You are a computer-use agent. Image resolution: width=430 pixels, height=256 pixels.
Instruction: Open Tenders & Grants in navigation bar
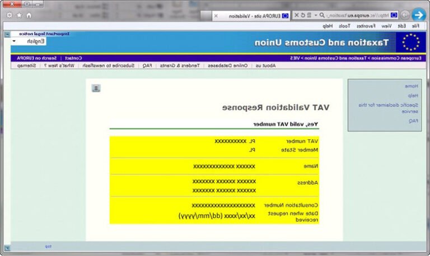point(180,65)
